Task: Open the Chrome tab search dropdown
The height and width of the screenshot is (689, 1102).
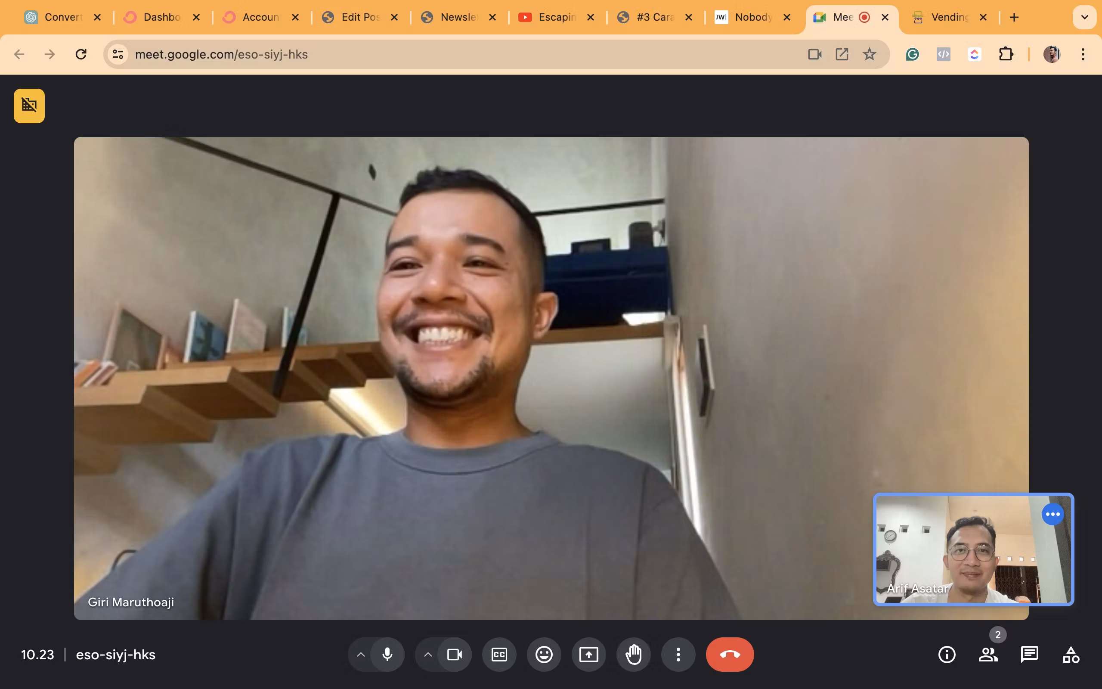Action: pyautogui.click(x=1085, y=17)
